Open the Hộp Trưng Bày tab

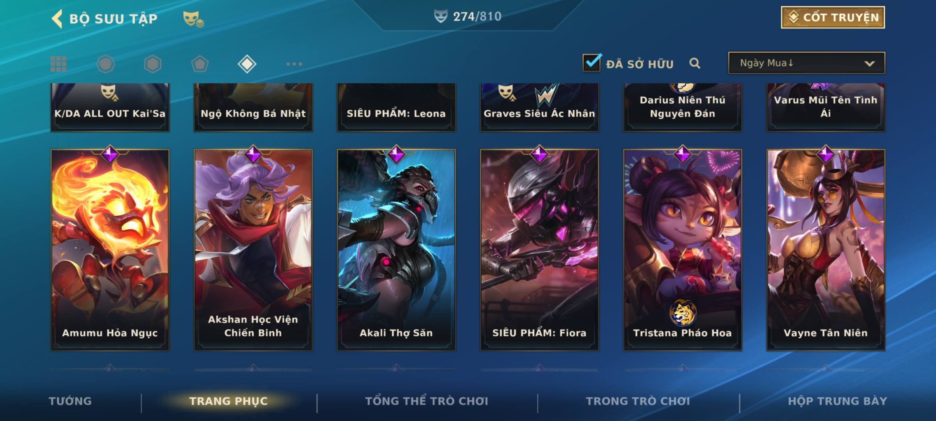pos(837,401)
